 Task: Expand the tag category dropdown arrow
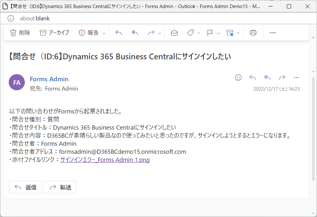(198, 33)
